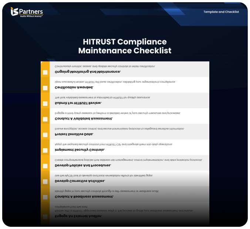Click the Conduct A Readiness Assessment heading
Viewport: 250px width, 229px height.
click(x=84, y=196)
